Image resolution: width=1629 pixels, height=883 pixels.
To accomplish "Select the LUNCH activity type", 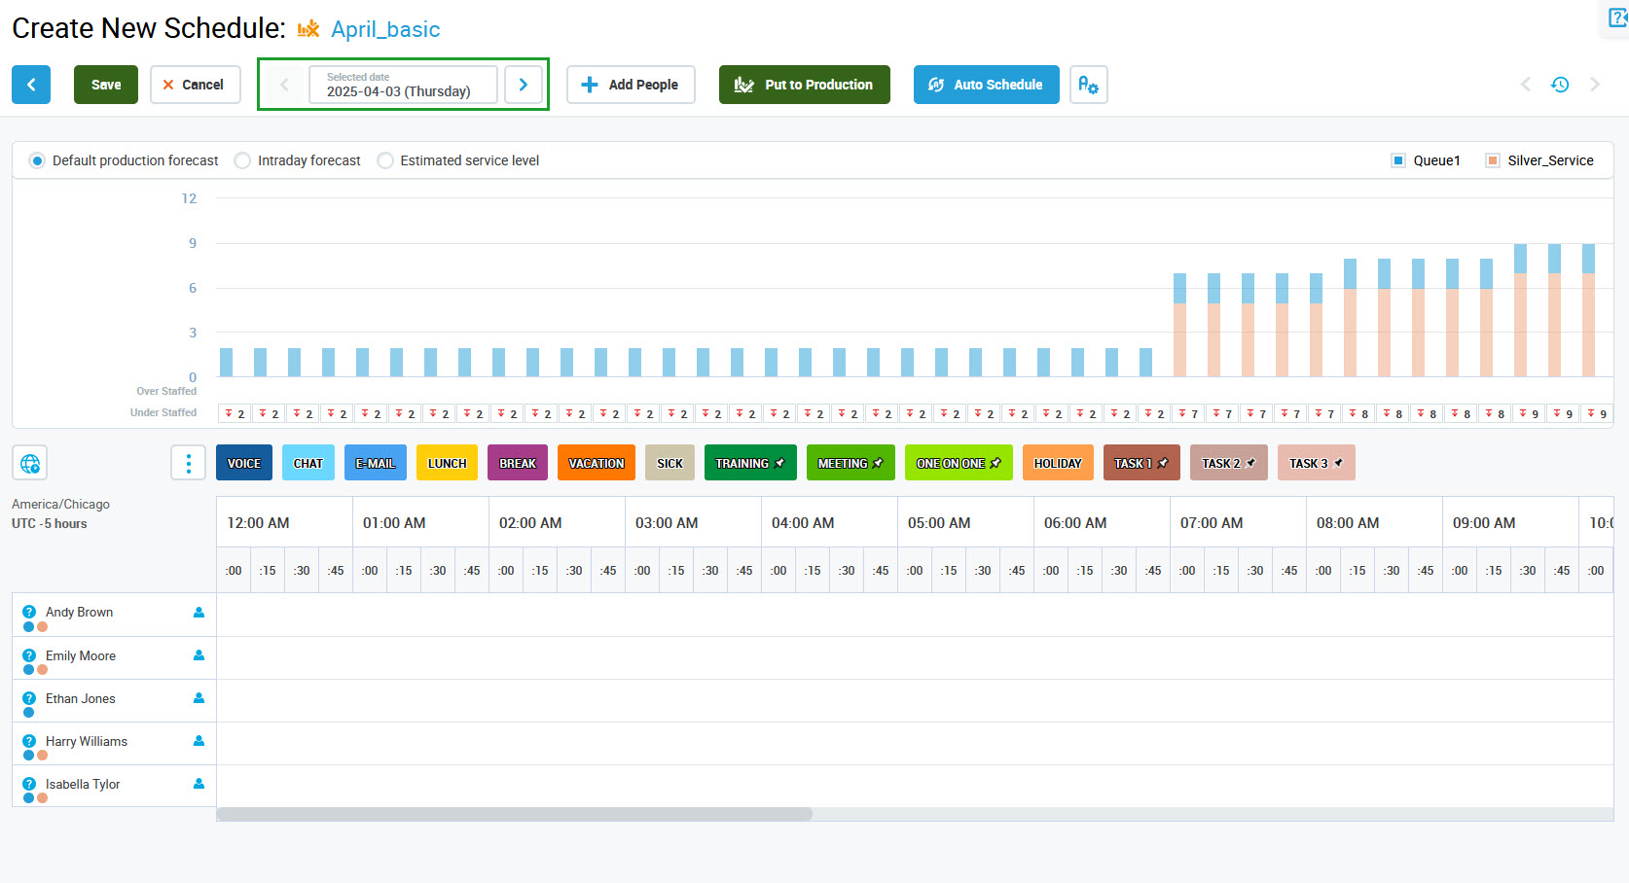I will point(447,463).
